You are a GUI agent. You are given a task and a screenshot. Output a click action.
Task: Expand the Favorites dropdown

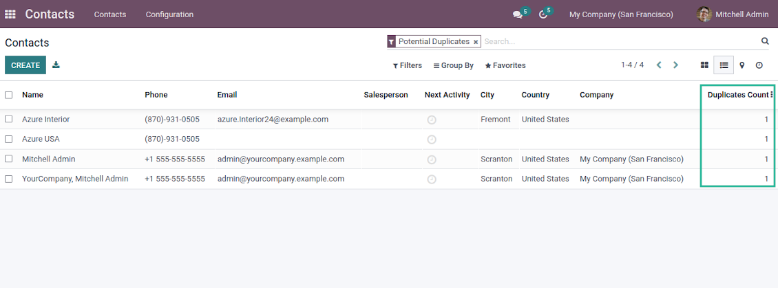click(x=505, y=65)
